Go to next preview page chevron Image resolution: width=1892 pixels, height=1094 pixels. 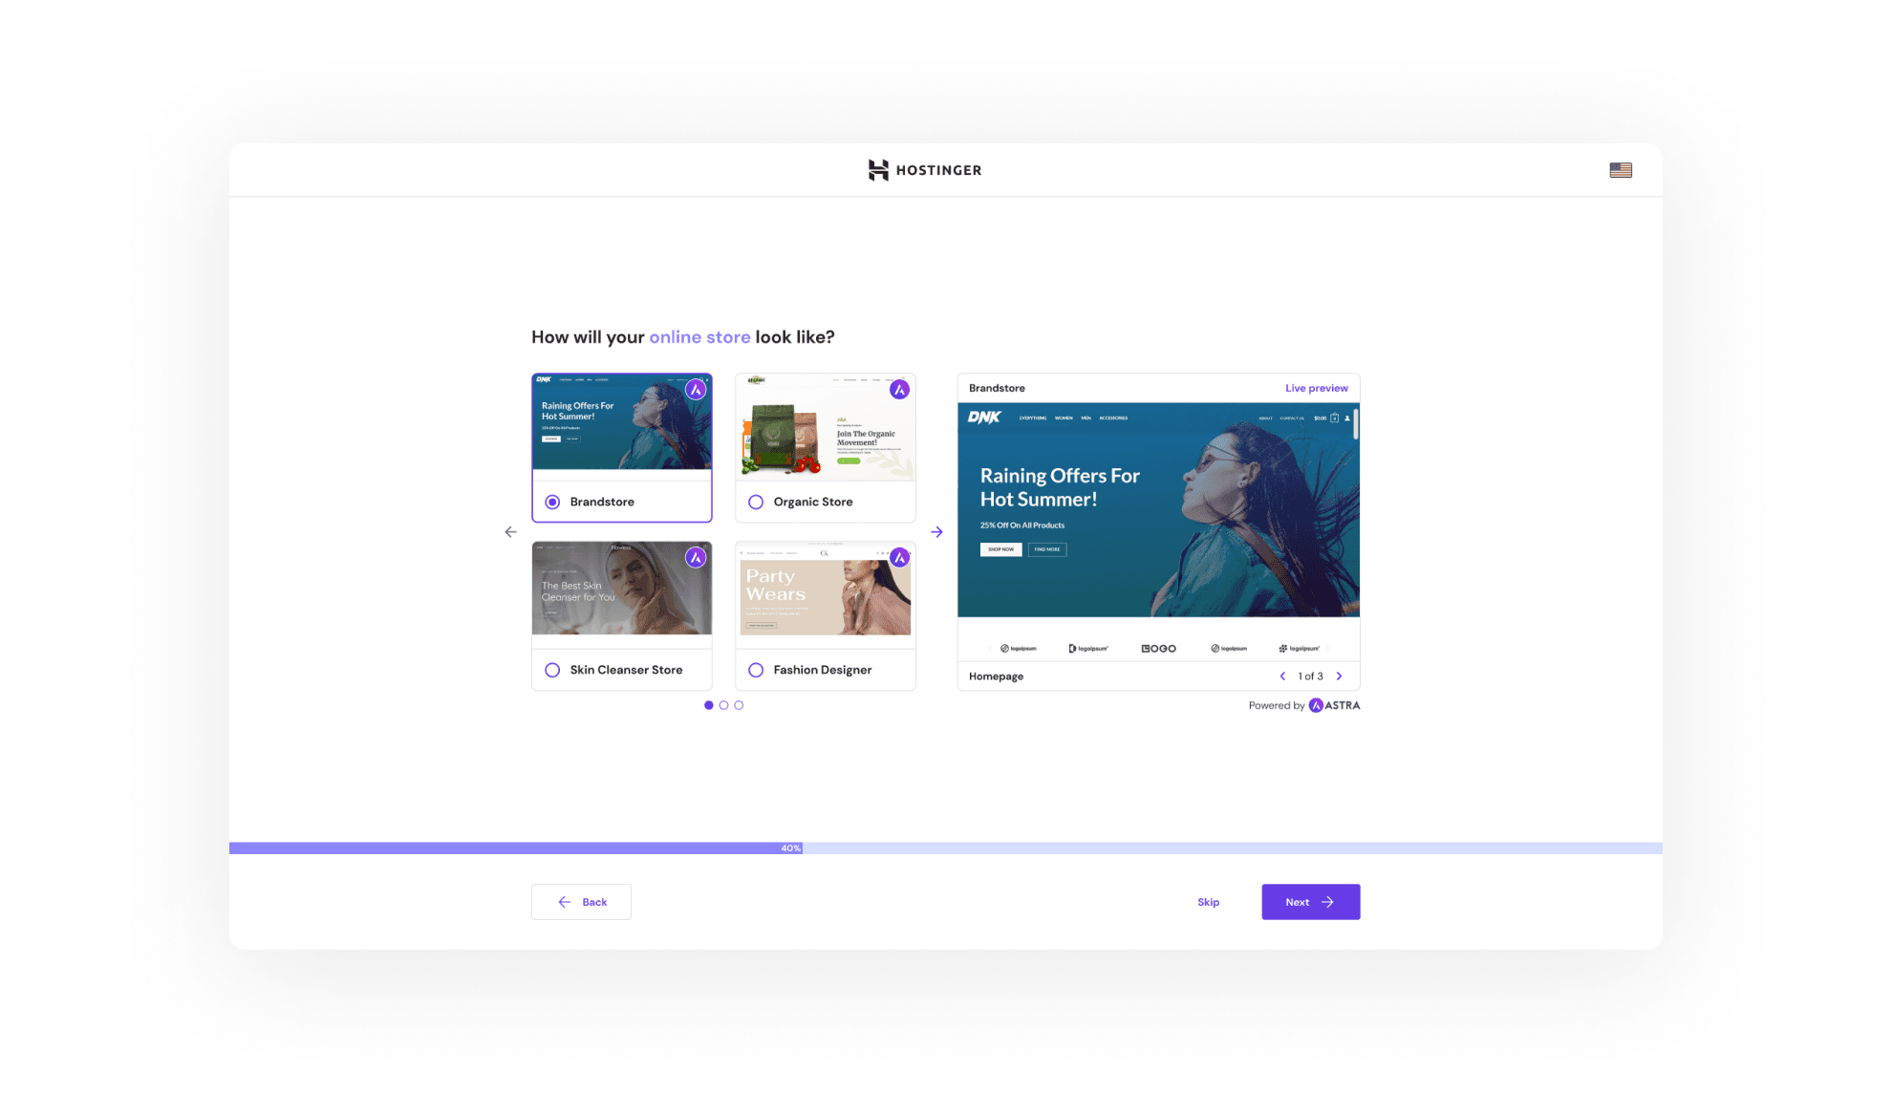1339,676
